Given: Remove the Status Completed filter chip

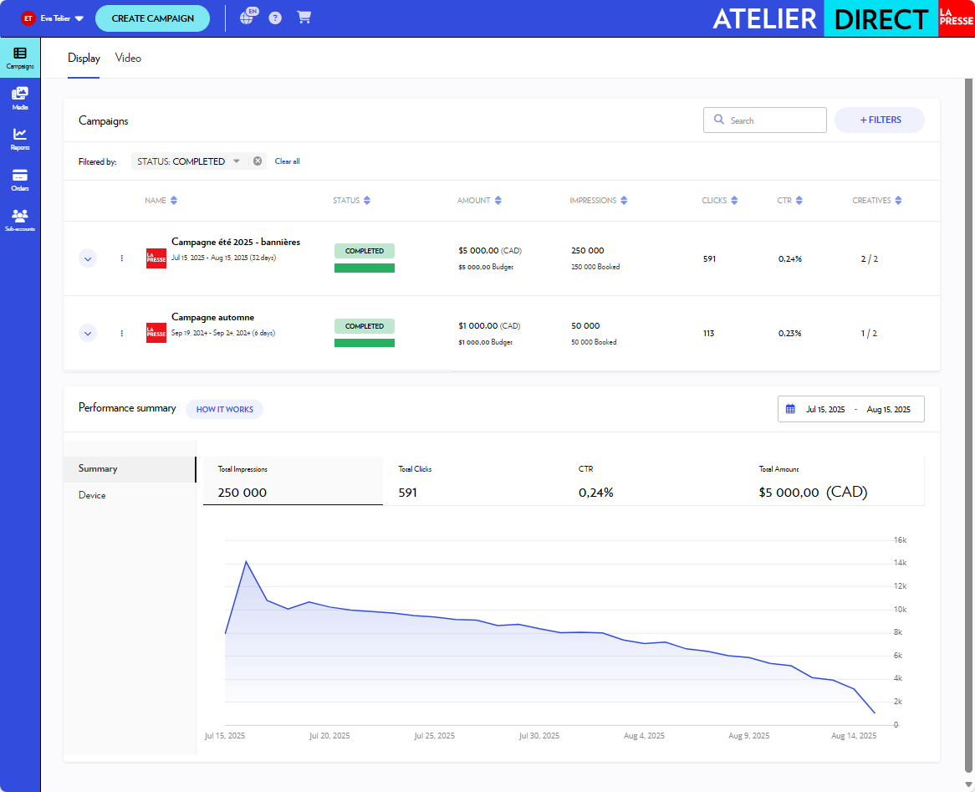Looking at the screenshot, I should click(258, 161).
